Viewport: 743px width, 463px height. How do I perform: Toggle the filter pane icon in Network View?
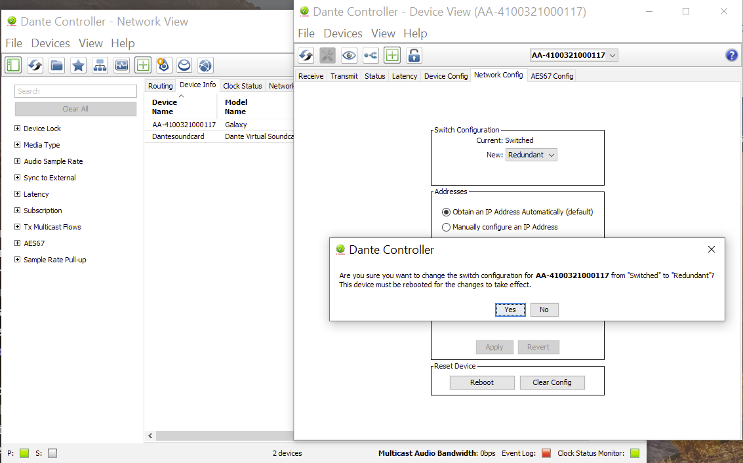(13, 65)
